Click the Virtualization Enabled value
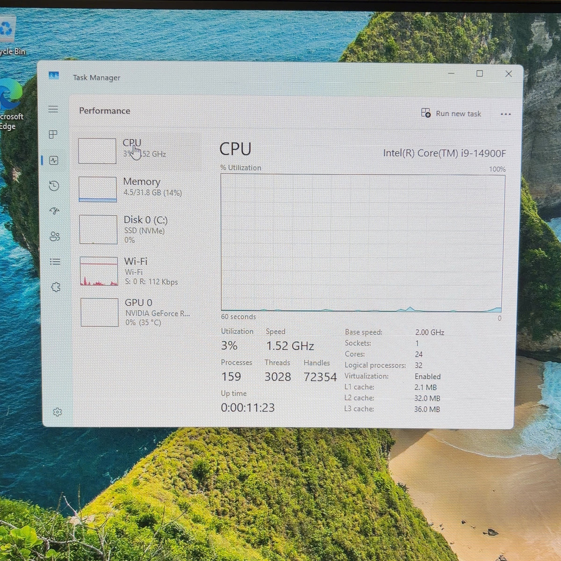Screen dimensions: 561x561 [x=428, y=376]
